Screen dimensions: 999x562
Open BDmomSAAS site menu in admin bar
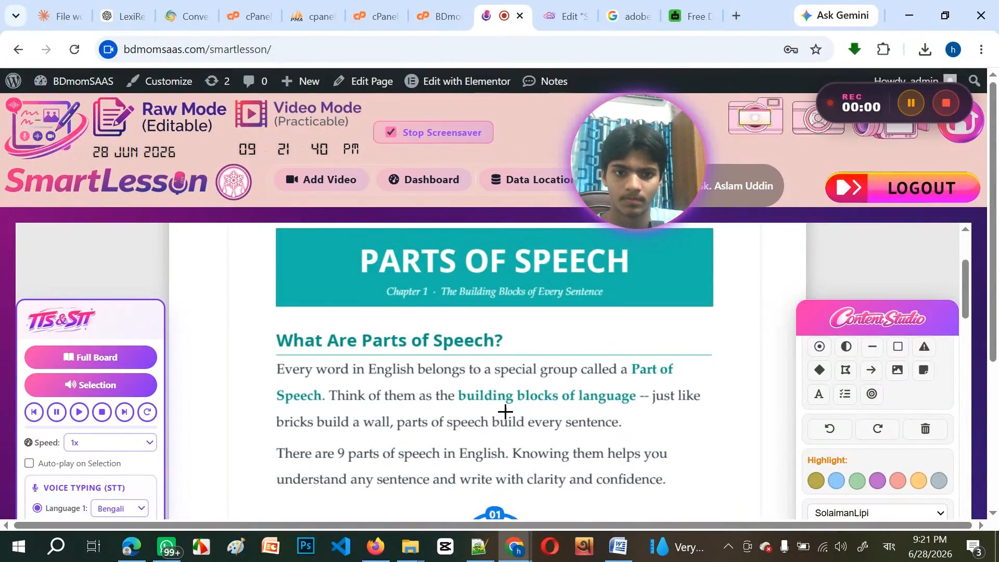(74, 81)
